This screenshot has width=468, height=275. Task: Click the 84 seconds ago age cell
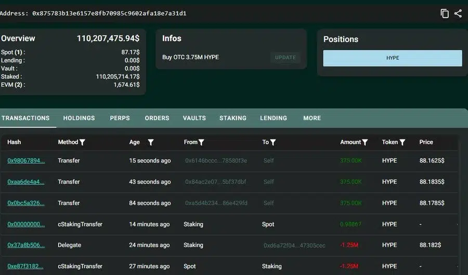[150, 203]
